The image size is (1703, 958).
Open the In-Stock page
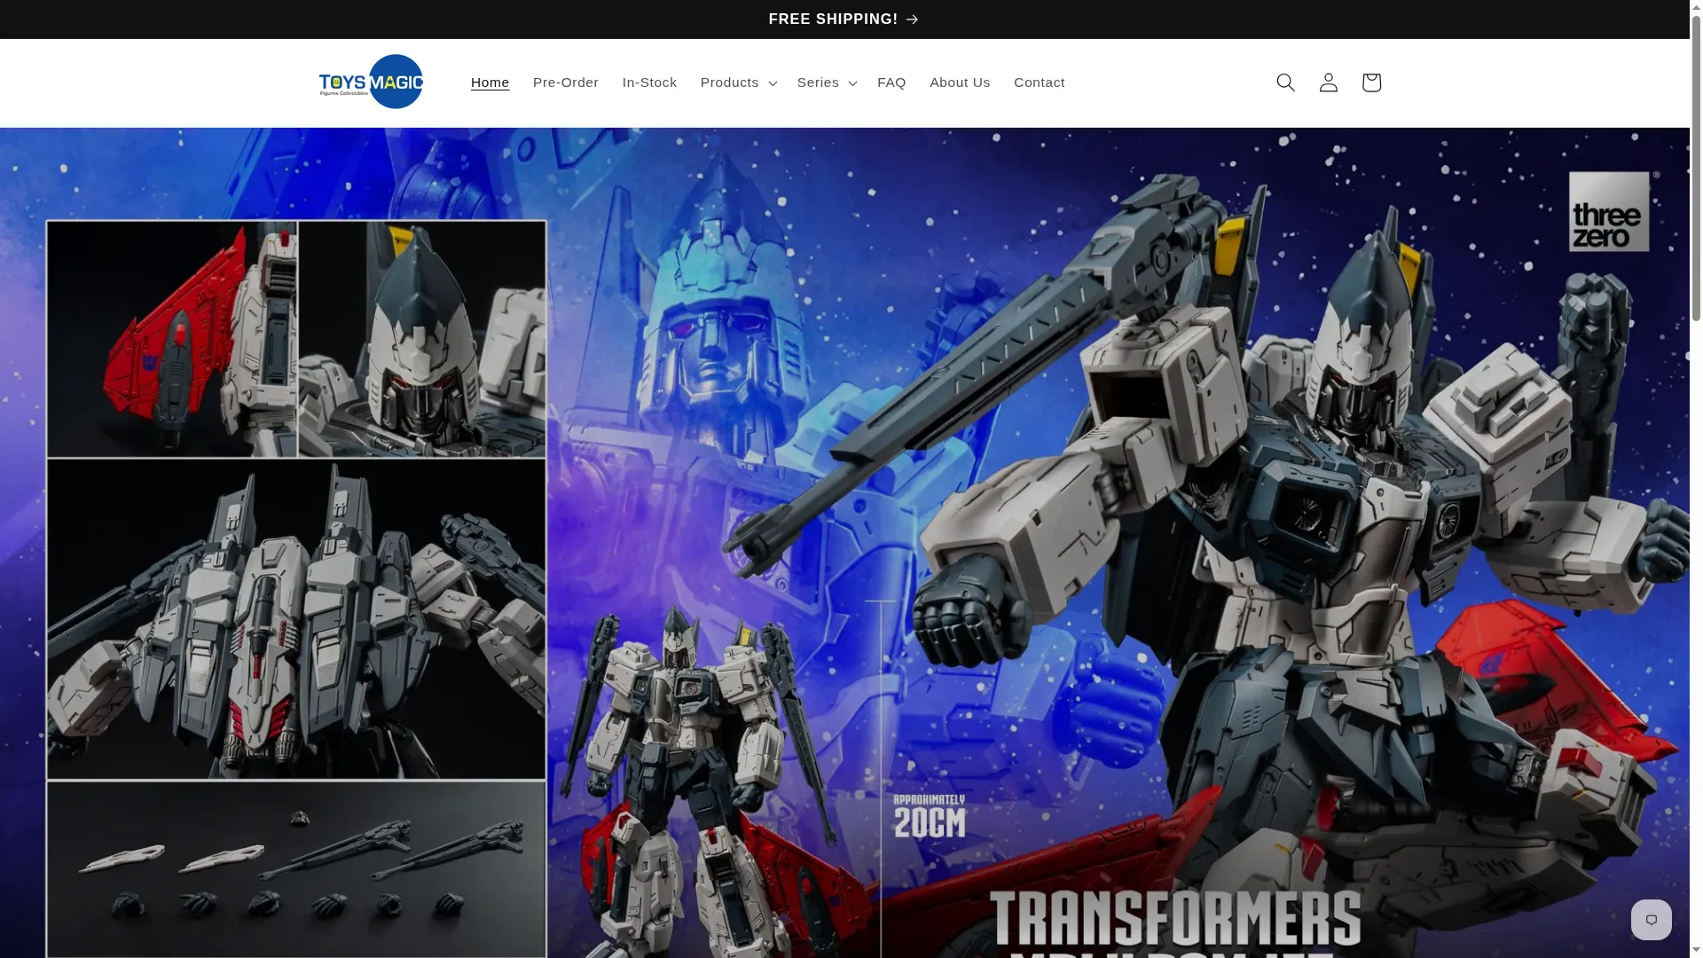click(649, 82)
